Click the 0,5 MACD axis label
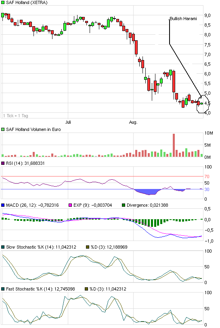This screenshot has width=220, height=328. tap(207, 209)
